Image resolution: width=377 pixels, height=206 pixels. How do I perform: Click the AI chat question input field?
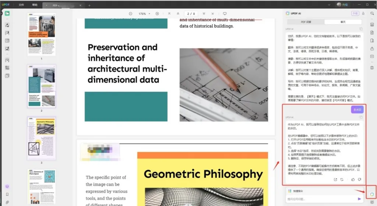pyautogui.click(x=321, y=199)
